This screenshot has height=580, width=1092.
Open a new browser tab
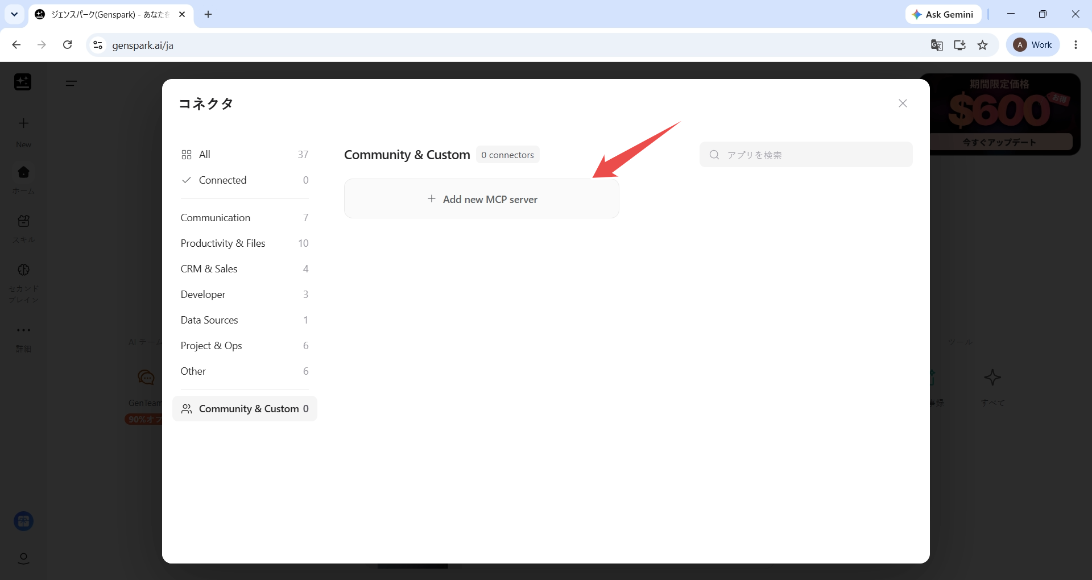coord(208,14)
